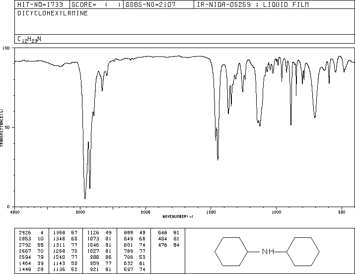The image size is (355, 274).
Task: Select the 1046 peak entry in the table
Action: pos(99,245)
